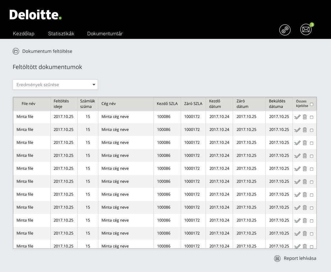Go to the Kezdőlap menu item
The height and width of the screenshot is (272, 331).
click(x=23, y=34)
